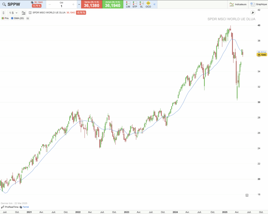Toggle the chart link chain icon
Image resolution: width=268 pixels, height=214 pixels.
click(3, 13)
